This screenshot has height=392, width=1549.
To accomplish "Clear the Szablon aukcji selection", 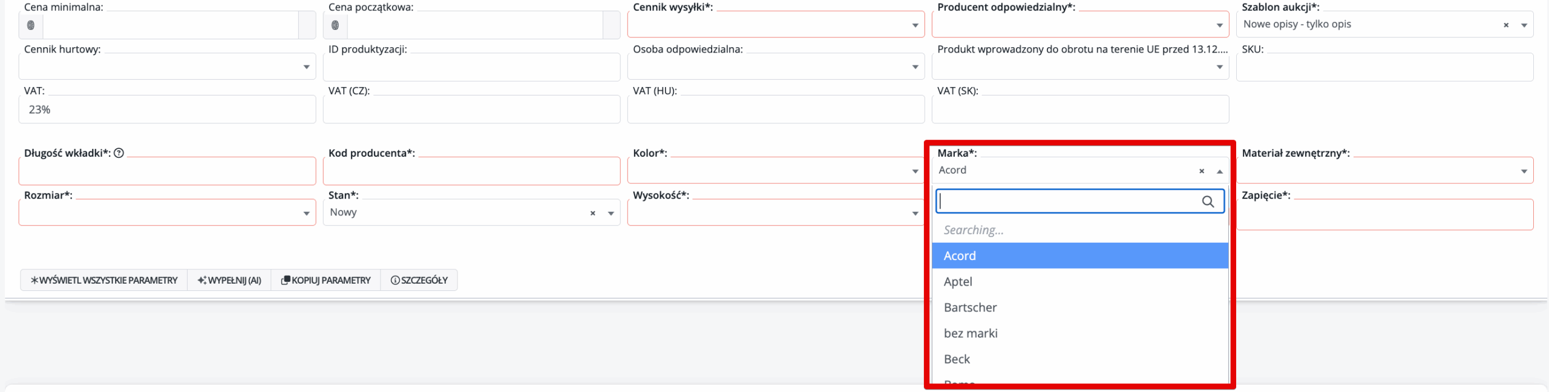I will 1506,25.
